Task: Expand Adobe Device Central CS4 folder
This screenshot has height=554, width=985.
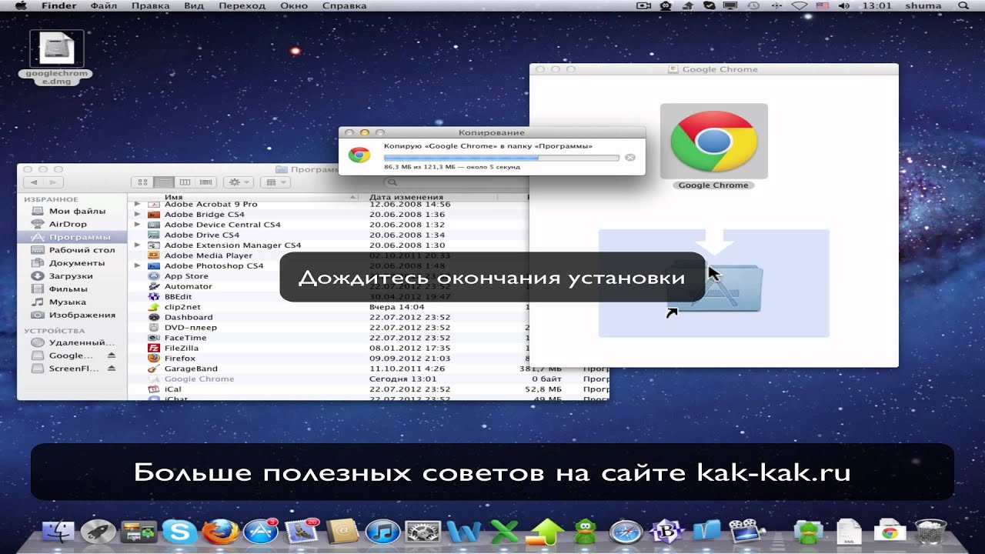Action: coord(138,225)
